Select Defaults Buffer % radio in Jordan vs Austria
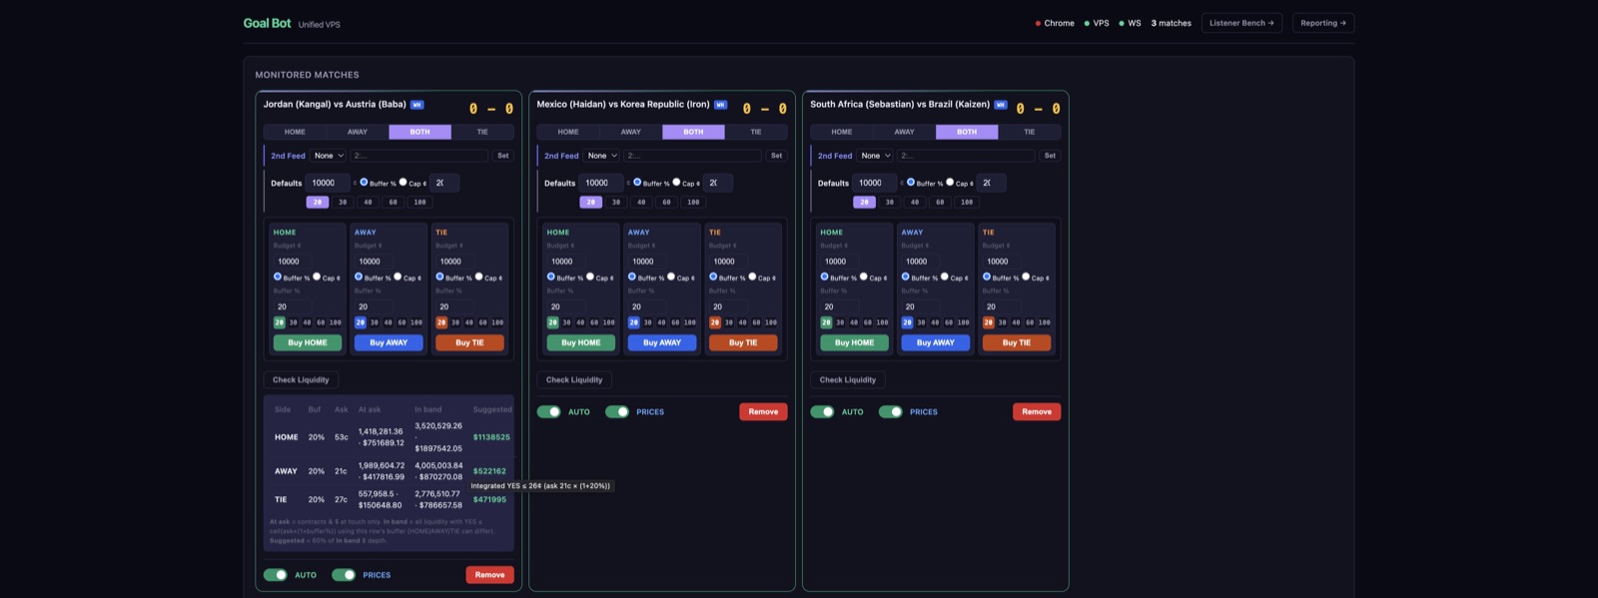 (364, 182)
